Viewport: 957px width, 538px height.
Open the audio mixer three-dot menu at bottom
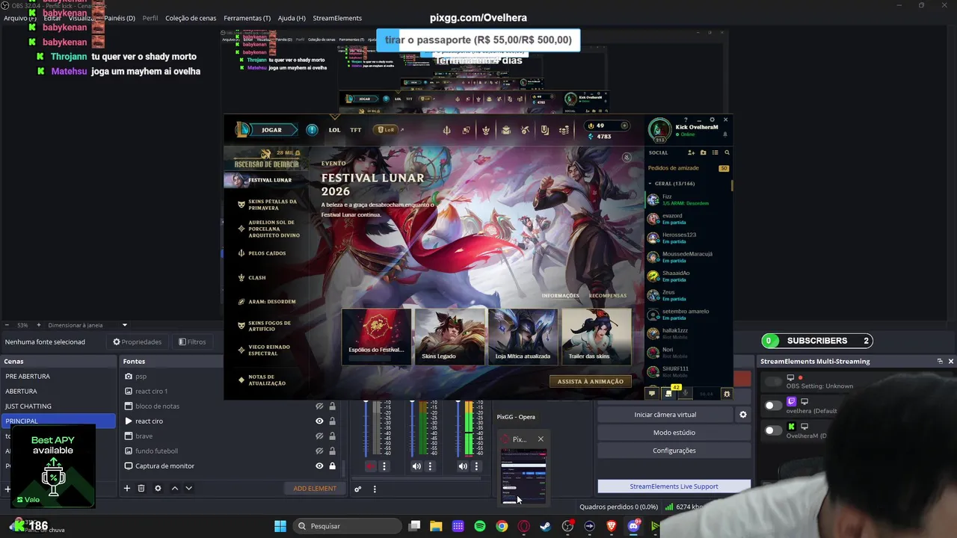point(375,489)
